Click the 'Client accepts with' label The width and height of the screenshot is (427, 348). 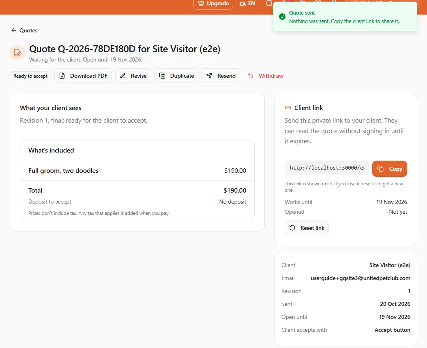(304, 330)
